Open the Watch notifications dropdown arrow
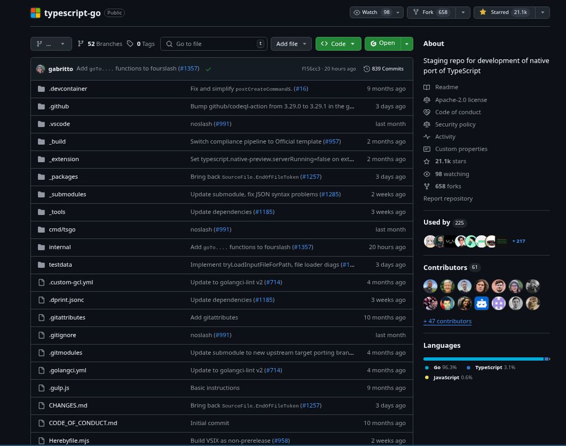 click(398, 12)
